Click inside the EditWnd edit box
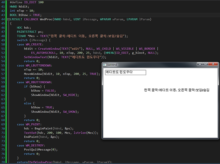 [x=126, y=72]
